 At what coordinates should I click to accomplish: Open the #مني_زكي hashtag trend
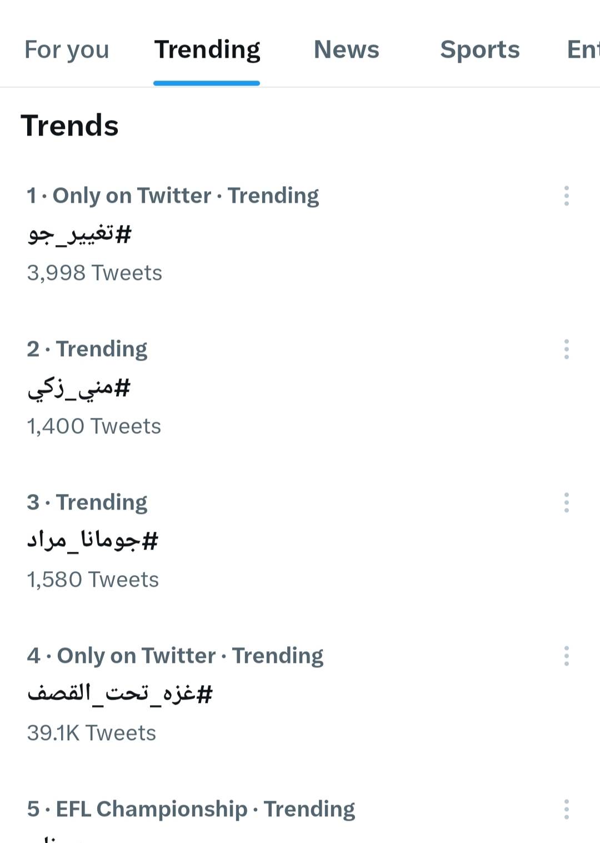point(79,388)
